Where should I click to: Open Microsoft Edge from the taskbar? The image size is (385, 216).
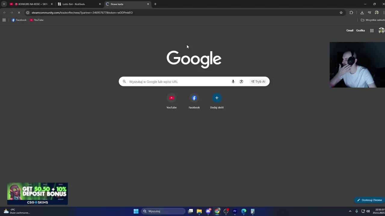click(x=244, y=211)
